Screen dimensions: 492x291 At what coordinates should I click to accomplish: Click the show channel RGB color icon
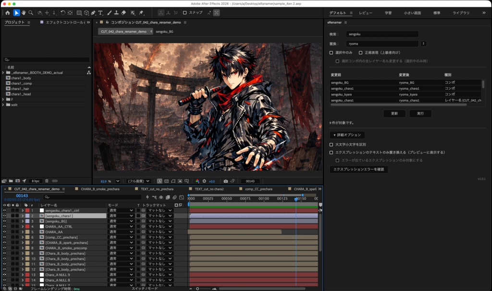tap(197, 181)
